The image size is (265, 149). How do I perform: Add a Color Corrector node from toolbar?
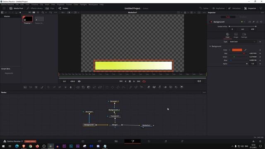(x=48, y=87)
